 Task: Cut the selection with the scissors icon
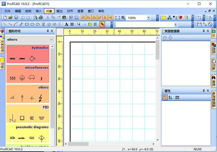tap(48, 18)
